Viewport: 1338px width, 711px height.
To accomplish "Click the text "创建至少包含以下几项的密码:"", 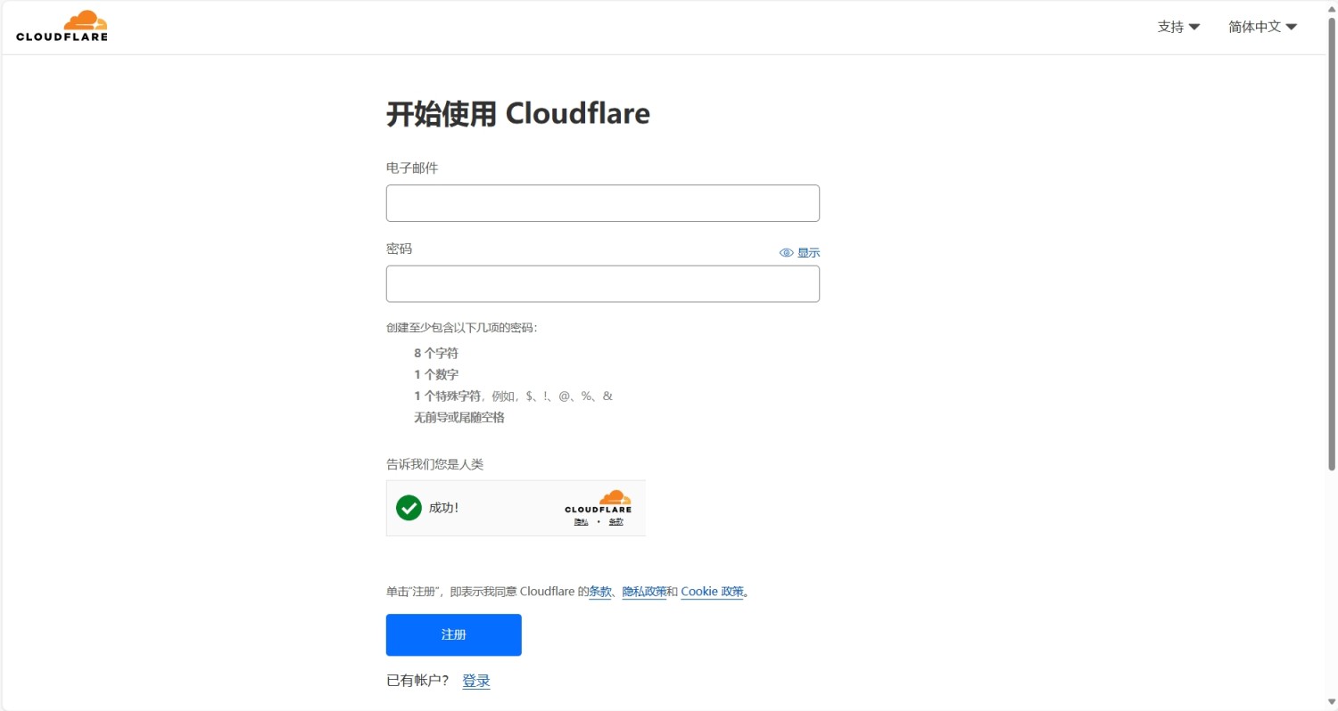I will [x=462, y=328].
